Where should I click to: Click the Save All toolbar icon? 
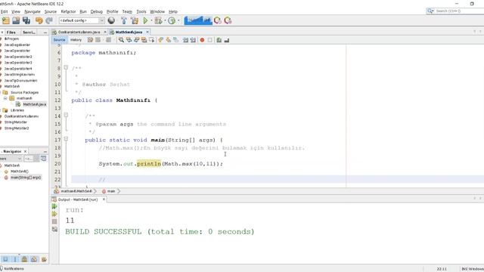coord(26,20)
